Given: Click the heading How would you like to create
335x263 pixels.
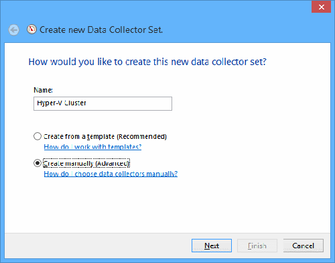Looking at the screenshot, I should [147, 62].
